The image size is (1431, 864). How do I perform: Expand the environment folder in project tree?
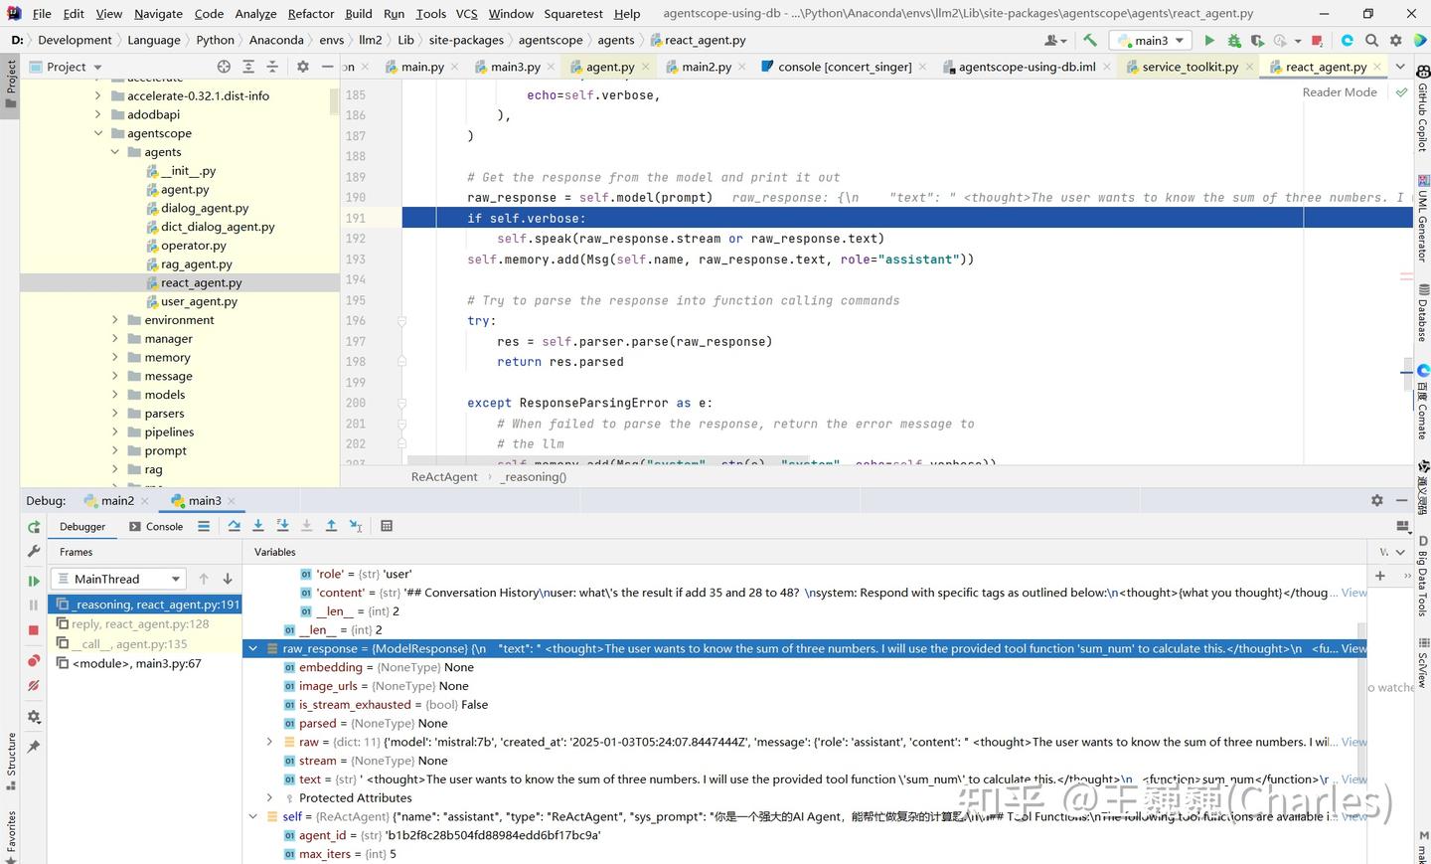coord(114,320)
